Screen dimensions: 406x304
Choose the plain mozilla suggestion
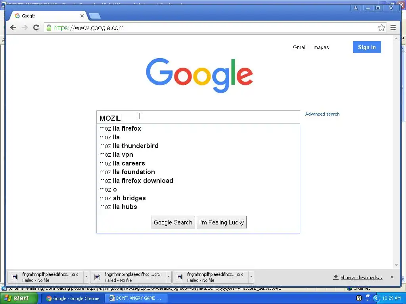pos(198,137)
